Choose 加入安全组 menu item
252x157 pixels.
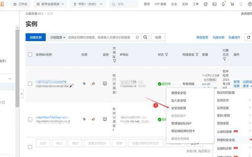tap(179, 100)
